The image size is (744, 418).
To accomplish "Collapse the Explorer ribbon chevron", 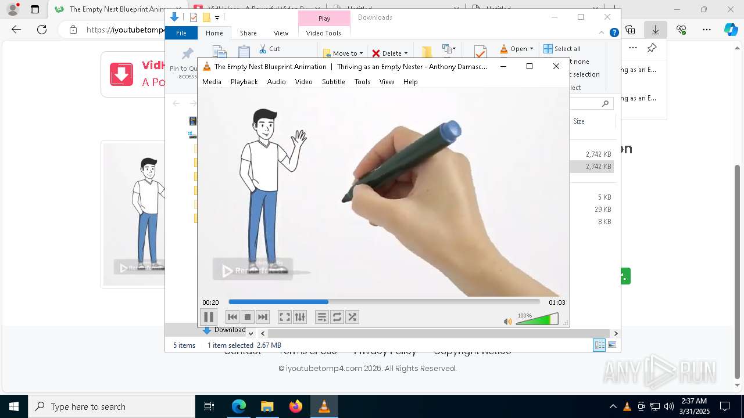I will point(602,33).
